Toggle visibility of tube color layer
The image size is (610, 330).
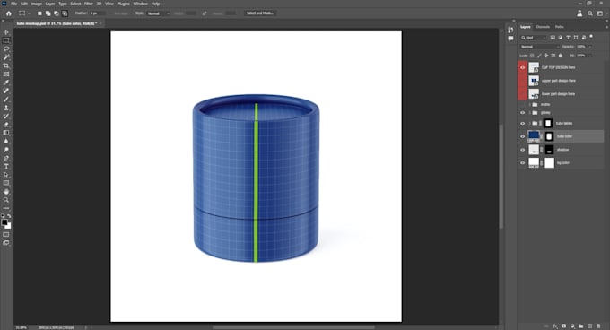point(522,136)
